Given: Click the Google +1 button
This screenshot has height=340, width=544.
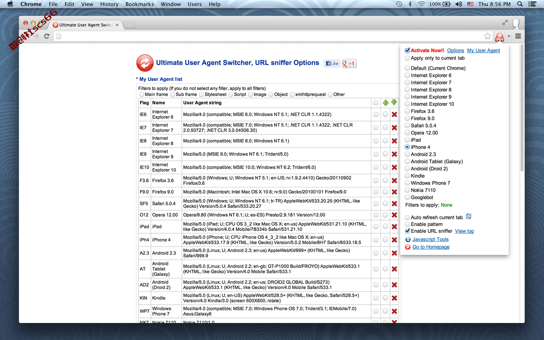Looking at the screenshot, I should [349, 63].
